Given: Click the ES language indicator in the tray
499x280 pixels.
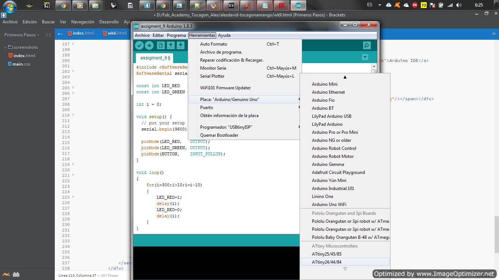Looking at the screenshot, I should [370, 5].
